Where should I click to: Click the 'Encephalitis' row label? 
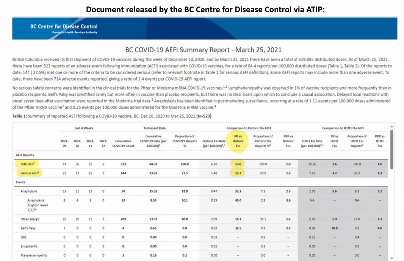pos(29,246)
